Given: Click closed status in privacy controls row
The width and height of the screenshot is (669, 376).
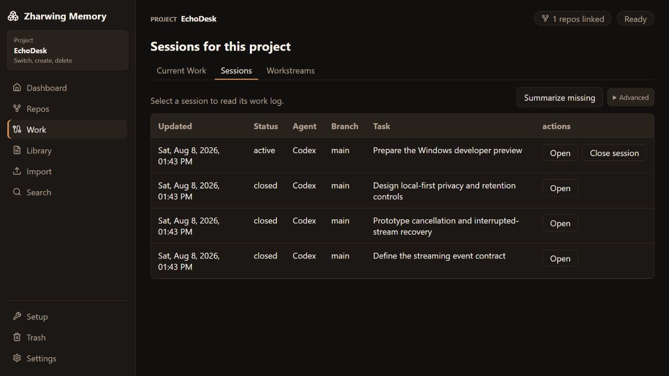Looking at the screenshot, I should click(x=266, y=185).
